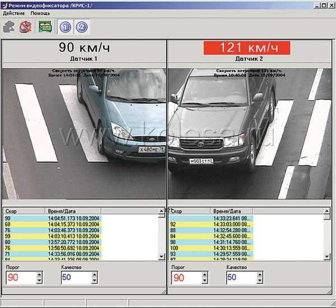Click the grey camera icon in toolbar
The image size is (336, 308).
[x=9, y=26]
